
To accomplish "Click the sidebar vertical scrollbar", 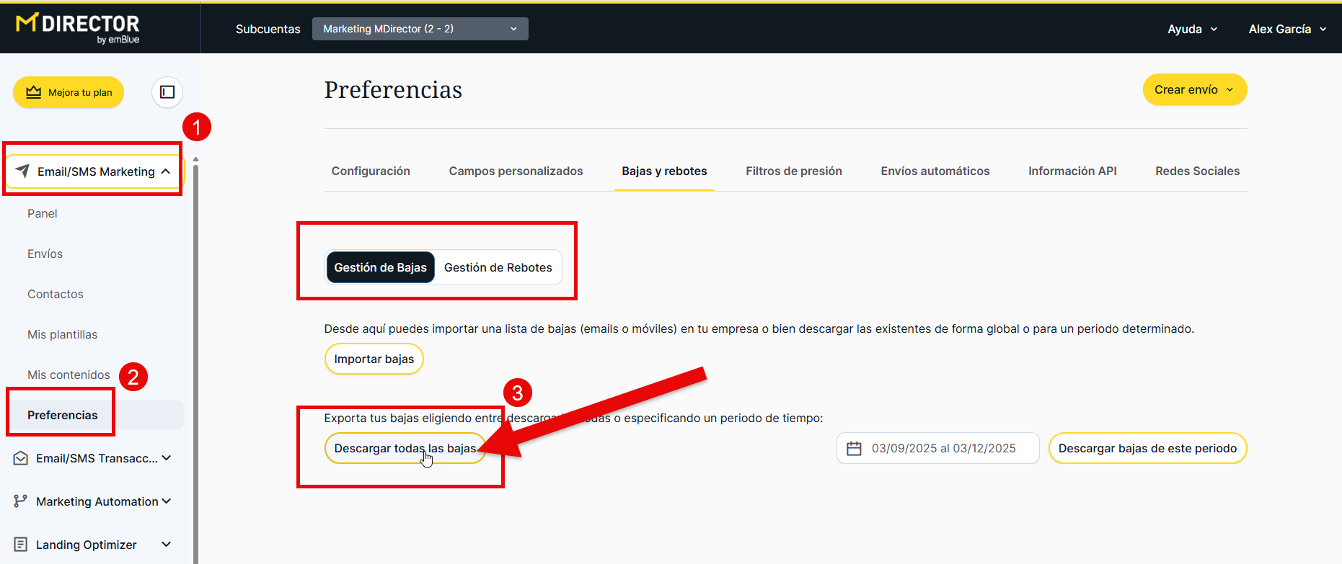I will (195, 360).
